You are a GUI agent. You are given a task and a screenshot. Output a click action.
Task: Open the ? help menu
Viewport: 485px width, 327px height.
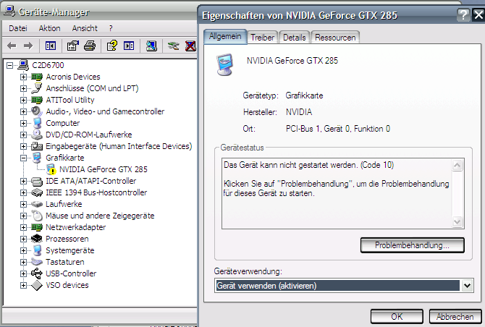tap(111, 28)
